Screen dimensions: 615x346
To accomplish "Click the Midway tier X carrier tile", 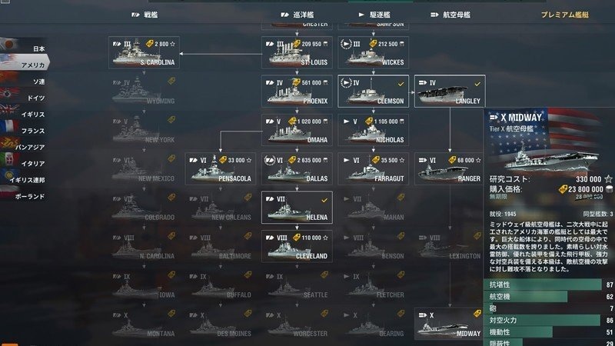I will (x=450, y=324).
